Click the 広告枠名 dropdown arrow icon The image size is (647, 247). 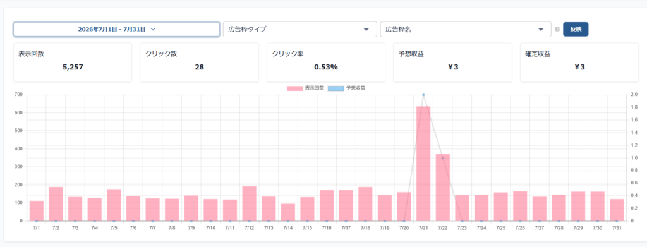pyautogui.click(x=541, y=29)
